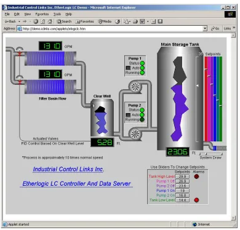Click the Pump 1 Status indicator light
Screen dimensions: 240x230
coord(142,63)
